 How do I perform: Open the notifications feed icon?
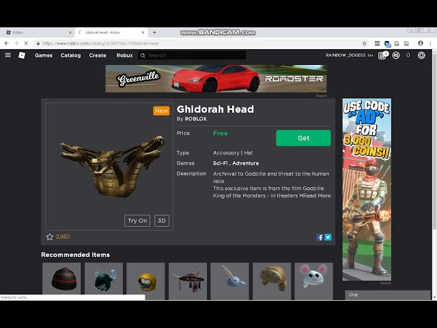click(382, 55)
